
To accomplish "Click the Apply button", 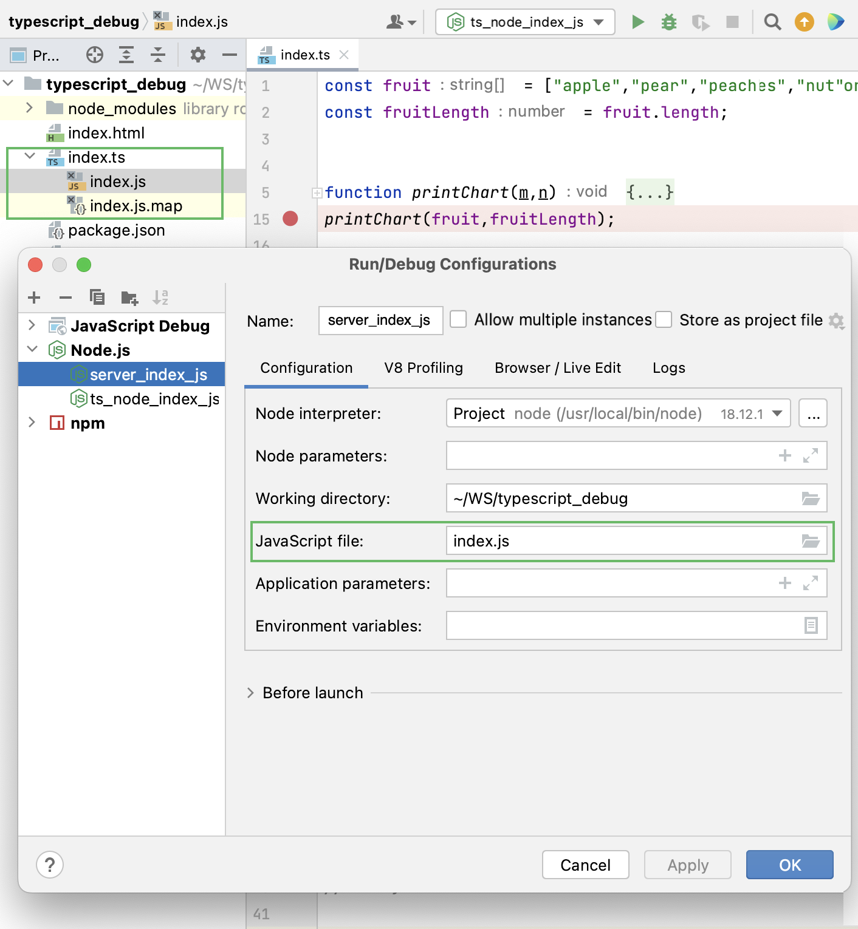I will pos(687,865).
